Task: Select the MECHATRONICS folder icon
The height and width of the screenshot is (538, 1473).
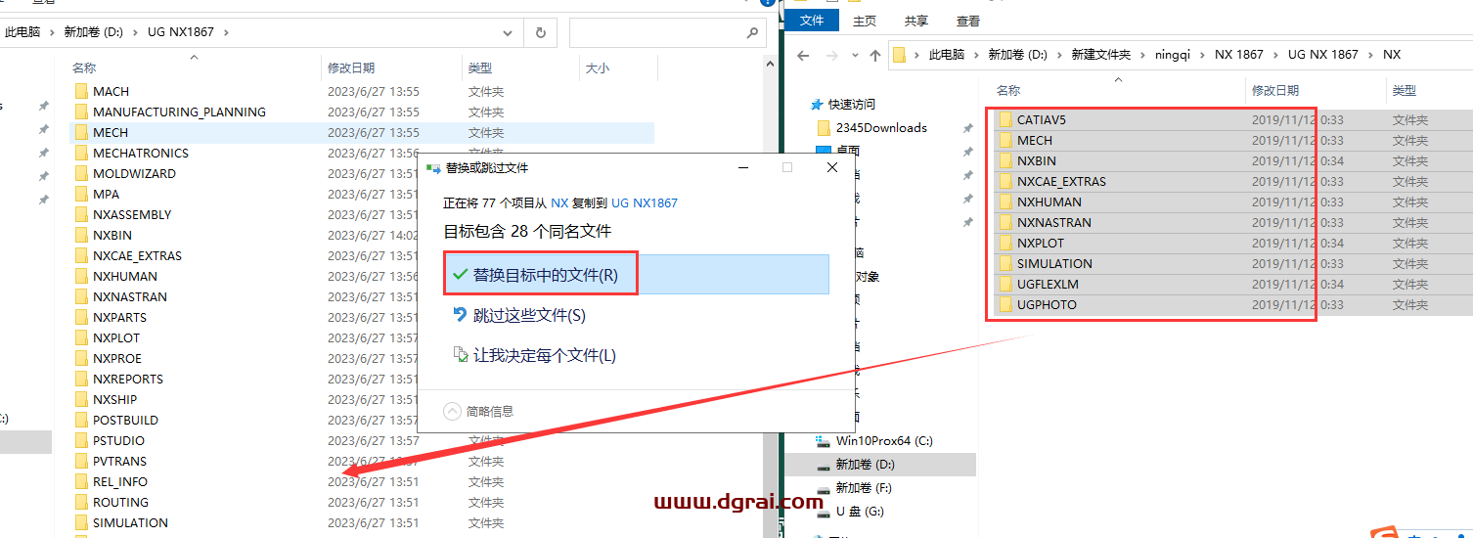Action: pyautogui.click(x=82, y=153)
